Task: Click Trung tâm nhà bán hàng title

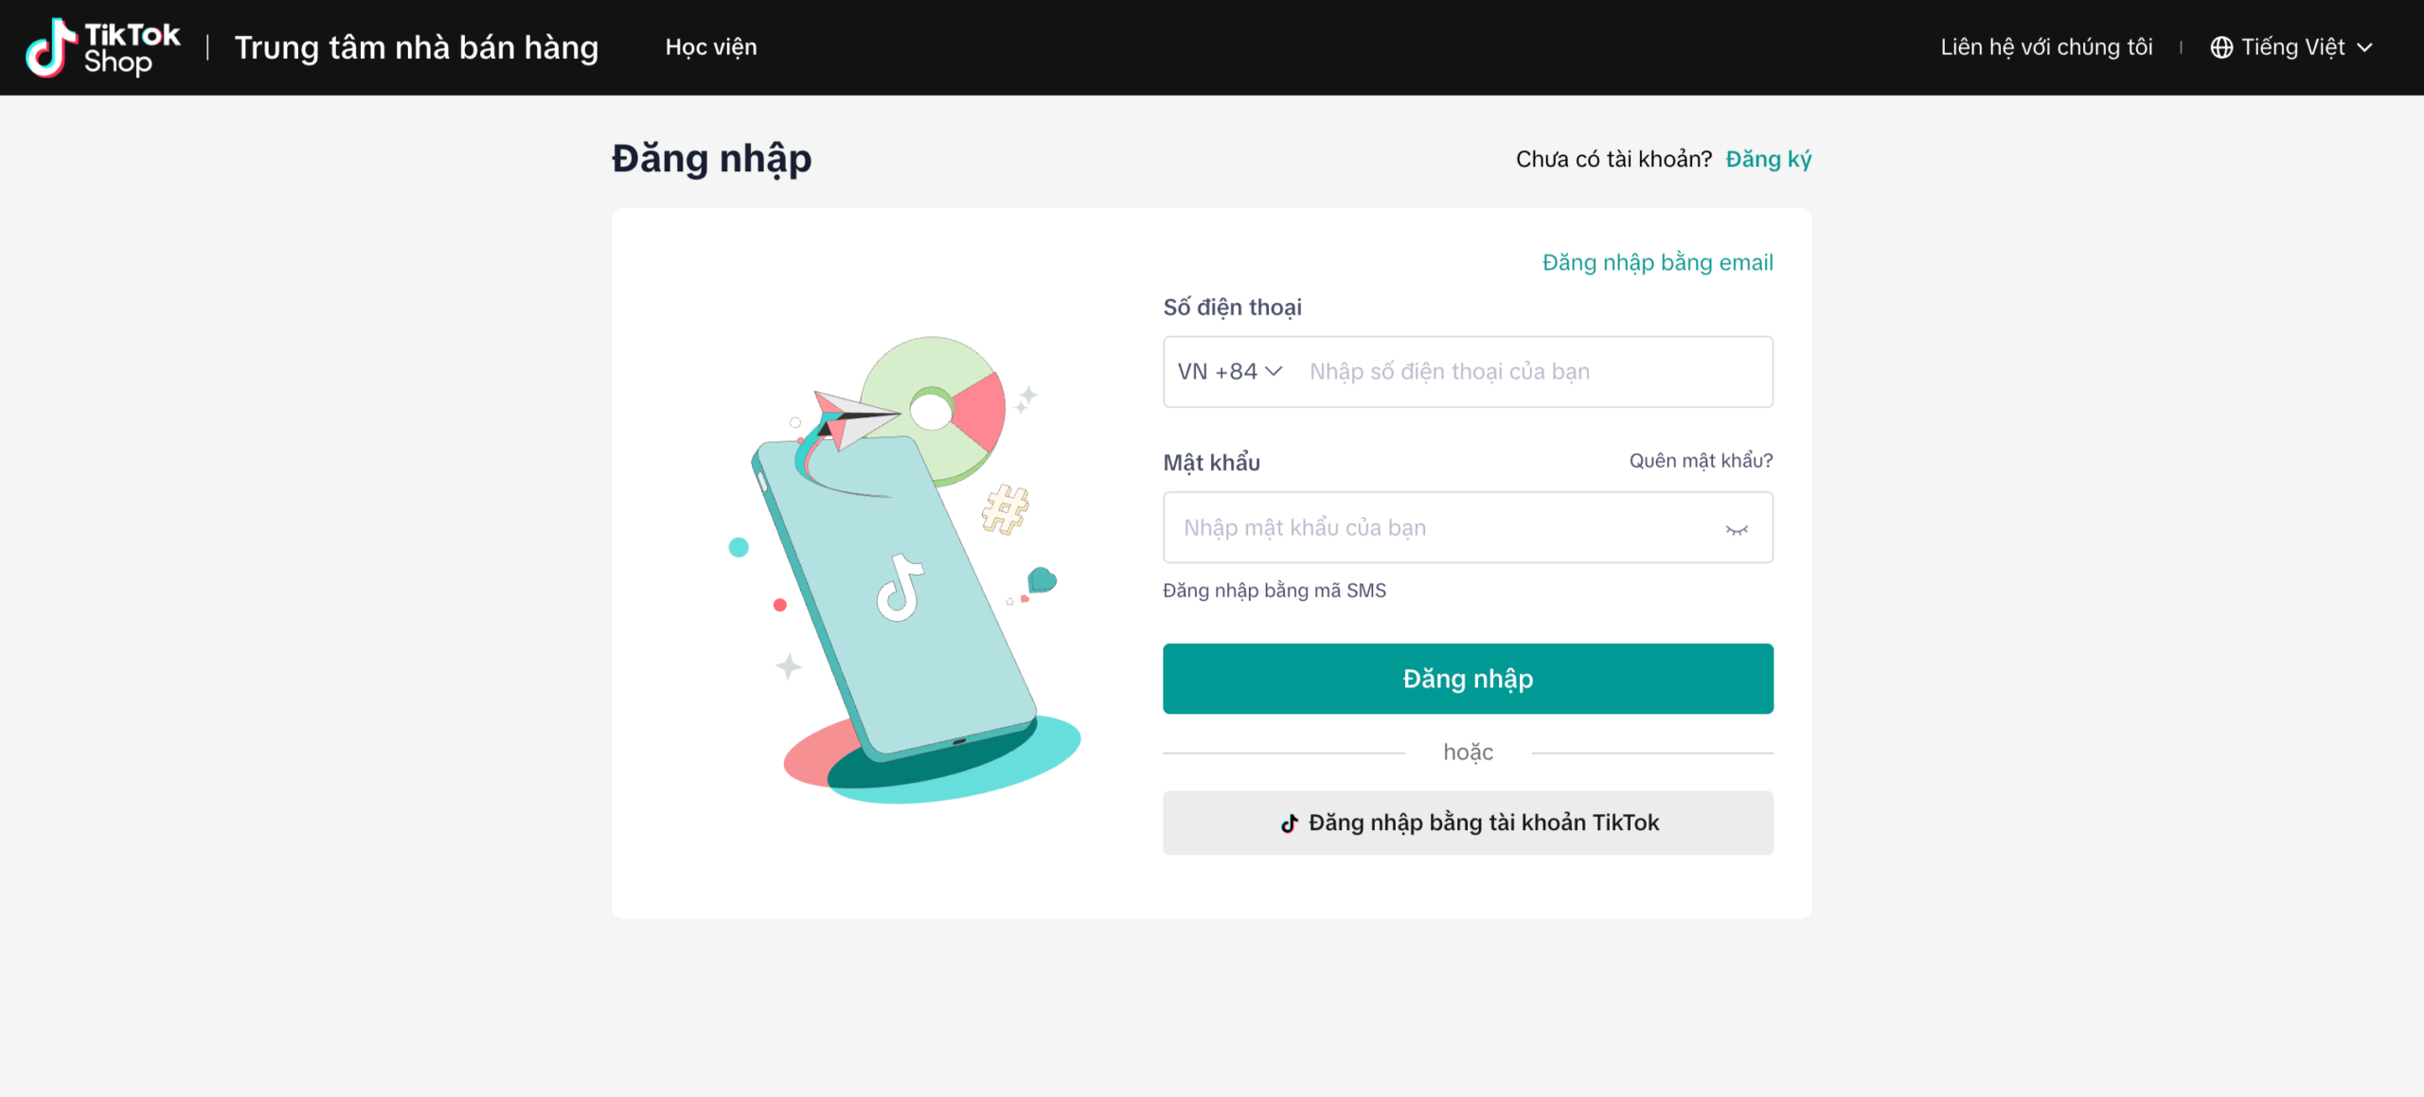Action: (416, 47)
